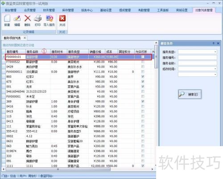Open the 会员管理 ribbon tab
The width and height of the screenshot is (223, 179).
30,10
